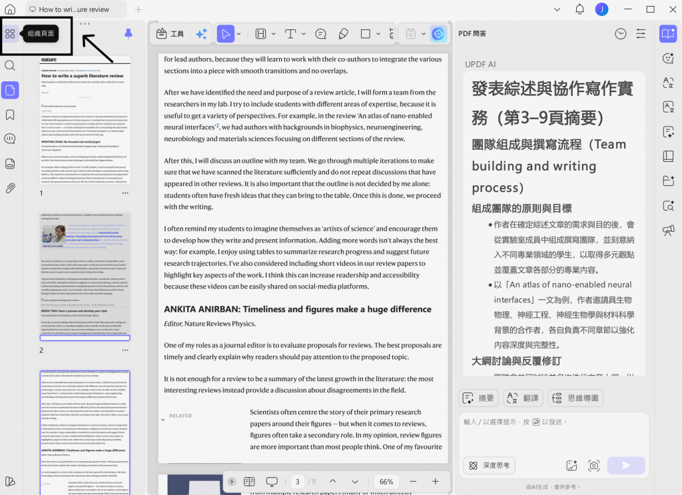
Task: Expand the text tool dropdown arrow
Action: pos(304,34)
